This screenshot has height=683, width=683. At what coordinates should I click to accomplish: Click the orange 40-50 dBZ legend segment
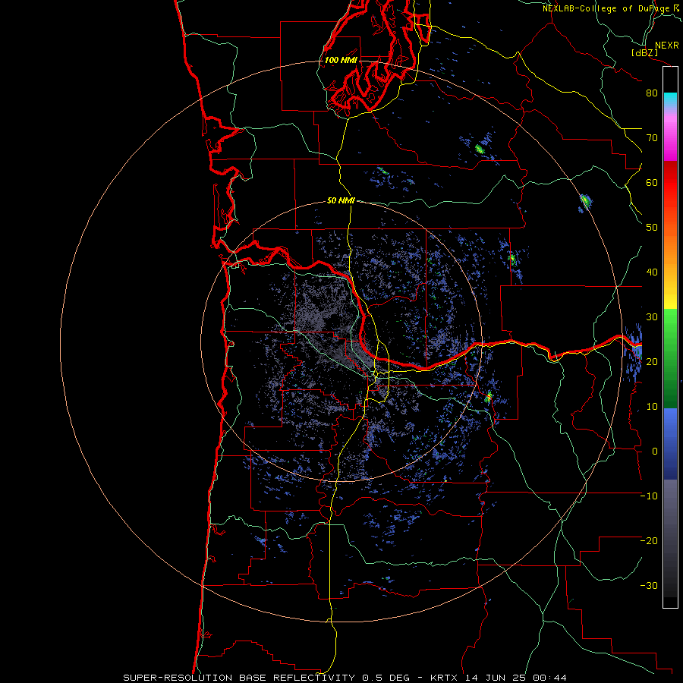coord(670,250)
